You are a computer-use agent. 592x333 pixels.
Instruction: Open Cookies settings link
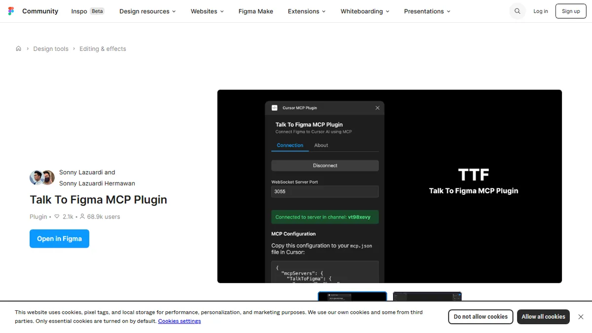coord(180,321)
